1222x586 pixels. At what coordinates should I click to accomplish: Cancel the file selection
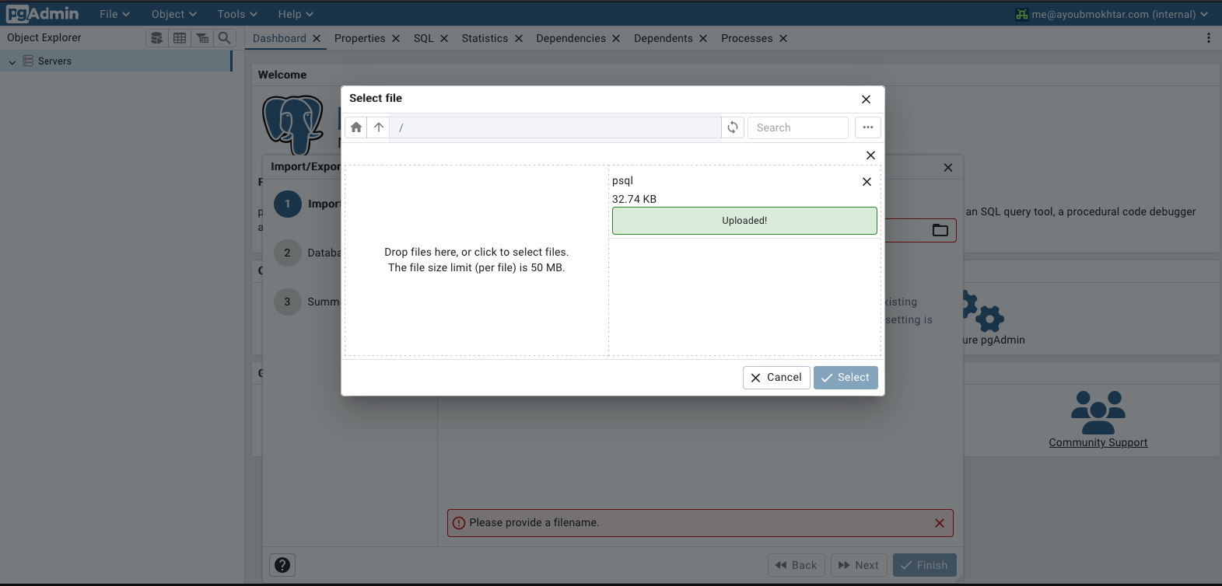click(x=776, y=378)
